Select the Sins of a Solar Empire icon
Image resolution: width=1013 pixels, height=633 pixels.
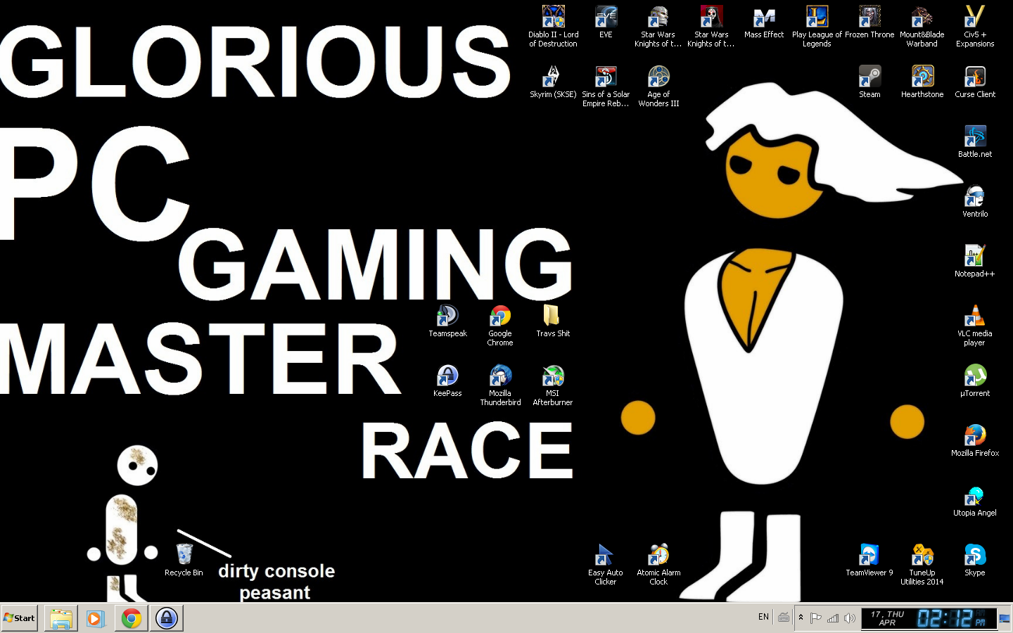point(606,86)
